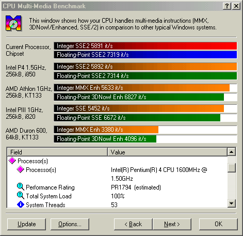
Task: Click the Intel(R) Pentium(R) 4 CPU 1600MHz value
Action: point(159,174)
